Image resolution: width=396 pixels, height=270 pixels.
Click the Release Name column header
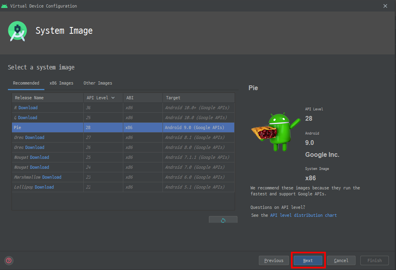click(x=48, y=98)
